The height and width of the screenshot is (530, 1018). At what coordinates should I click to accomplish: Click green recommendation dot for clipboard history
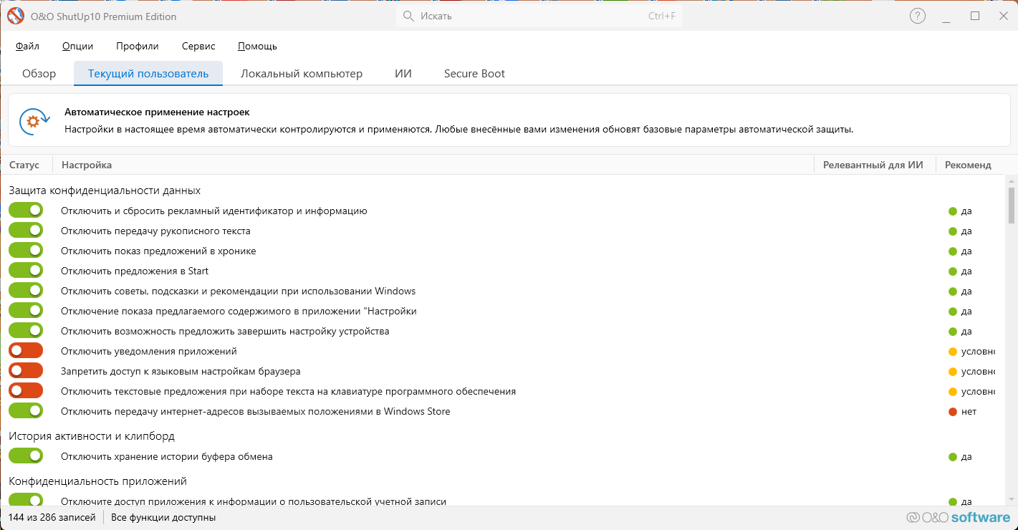point(953,456)
